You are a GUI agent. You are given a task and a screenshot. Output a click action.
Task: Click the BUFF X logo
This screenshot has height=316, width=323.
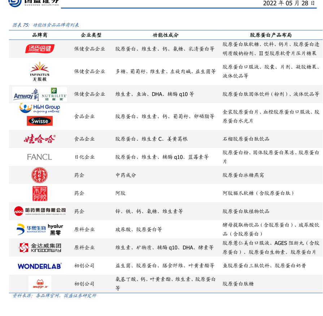(x=40, y=284)
